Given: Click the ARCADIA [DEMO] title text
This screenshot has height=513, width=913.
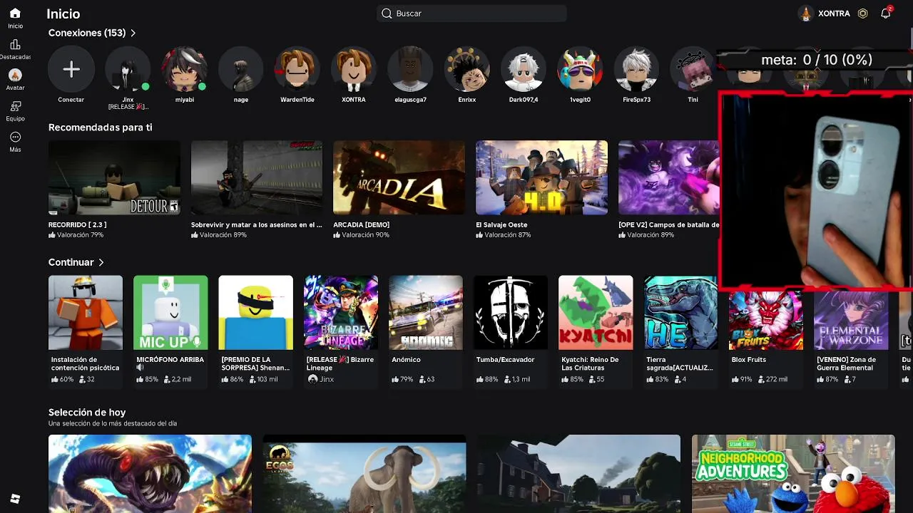Looking at the screenshot, I should (x=362, y=224).
